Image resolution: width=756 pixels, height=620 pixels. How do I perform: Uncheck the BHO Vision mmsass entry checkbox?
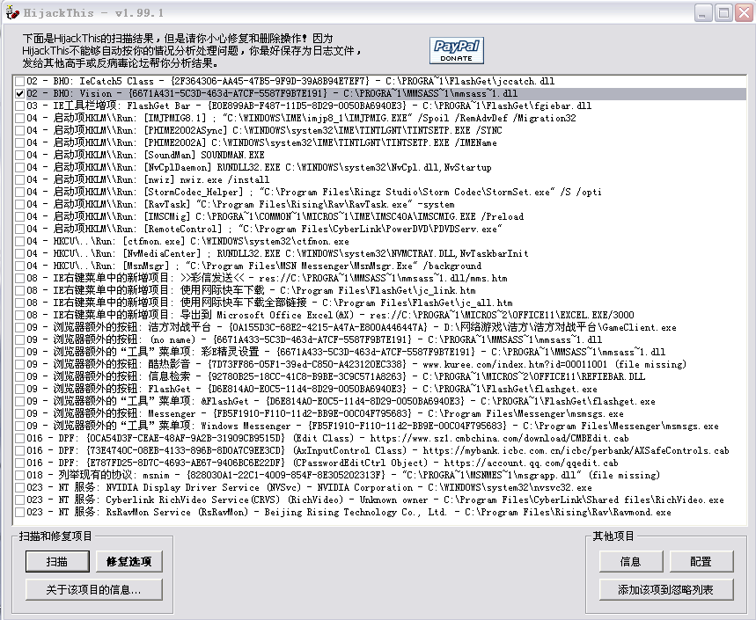pyautogui.click(x=19, y=93)
